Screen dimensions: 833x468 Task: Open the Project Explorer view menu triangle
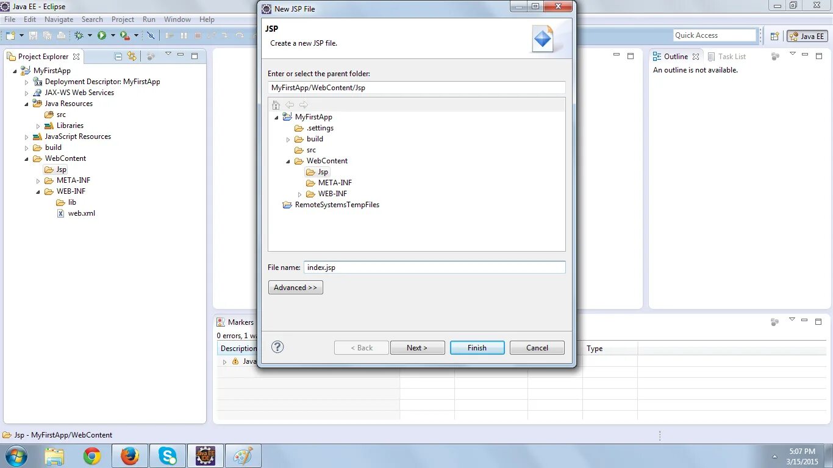(168, 54)
